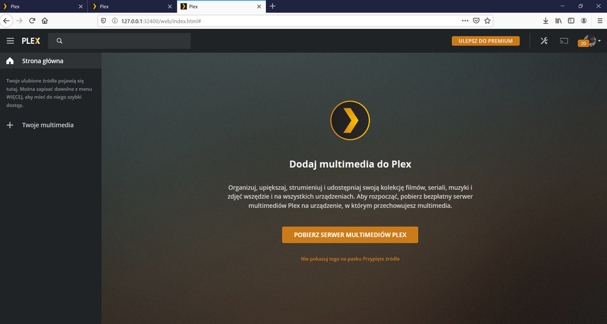Click the plus icon beside Twoje multimedia
This screenshot has width=607, height=324.
(x=10, y=125)
